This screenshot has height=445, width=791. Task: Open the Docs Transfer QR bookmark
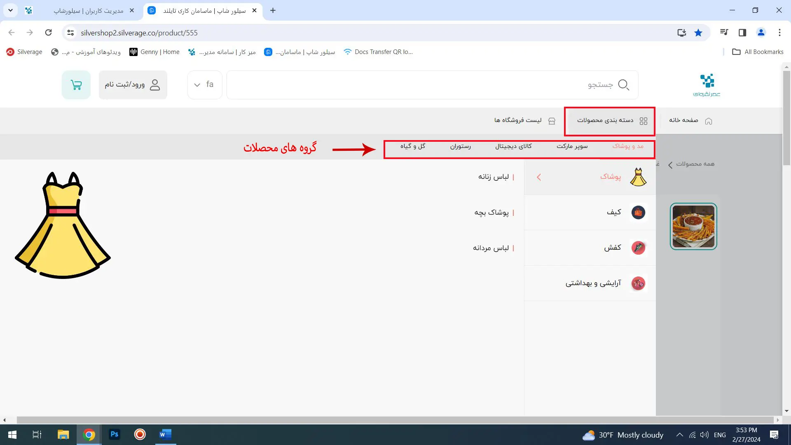coord(378,52)
